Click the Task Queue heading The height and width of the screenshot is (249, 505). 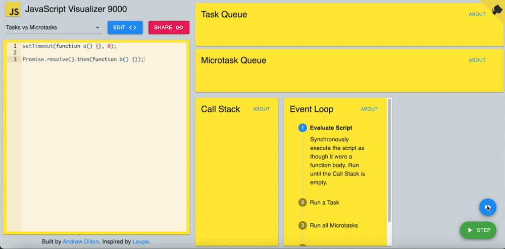click(224, 15)
